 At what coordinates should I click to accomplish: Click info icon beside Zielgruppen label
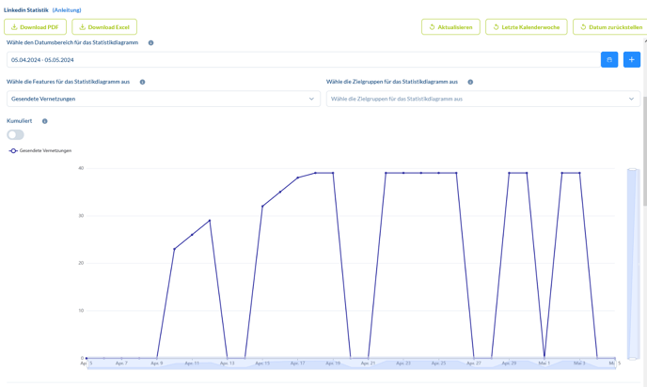click(x=470, y=82)
